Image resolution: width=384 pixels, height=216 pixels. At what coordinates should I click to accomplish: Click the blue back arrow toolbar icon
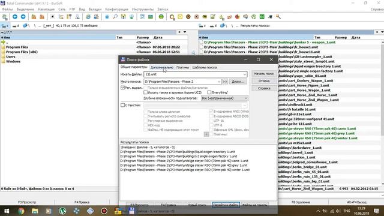(15, 17)
